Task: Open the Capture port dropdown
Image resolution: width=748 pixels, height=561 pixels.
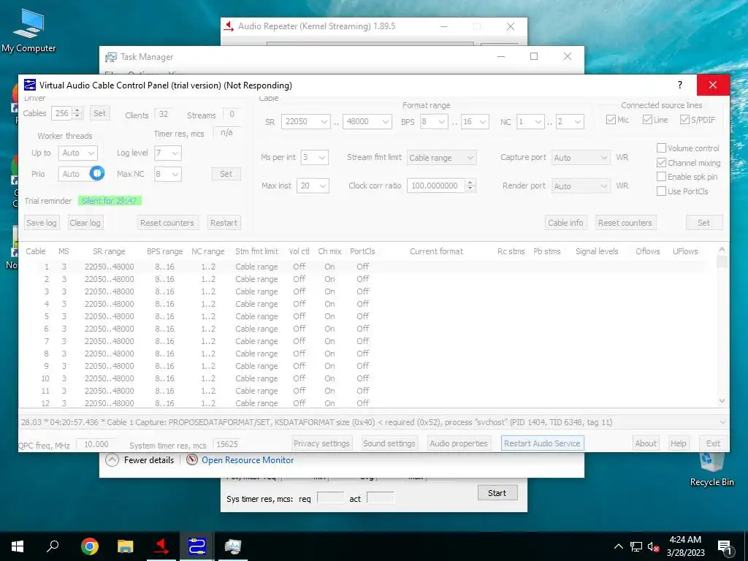Action: [581, 158]
